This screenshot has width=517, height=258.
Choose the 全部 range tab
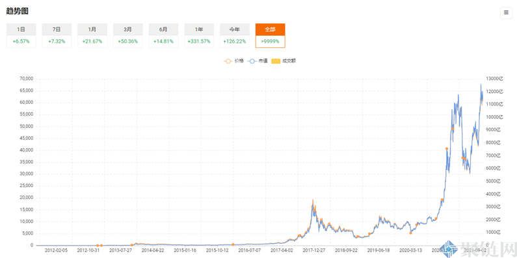click(270, 36)
